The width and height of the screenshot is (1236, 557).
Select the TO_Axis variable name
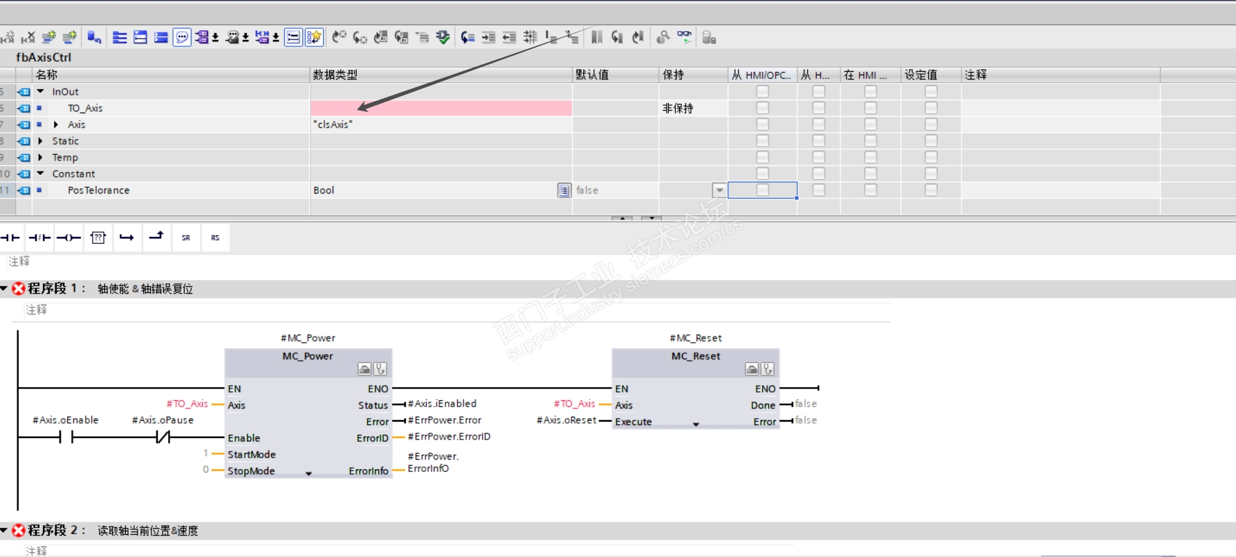pyautogui.click(x=85, y=108)
